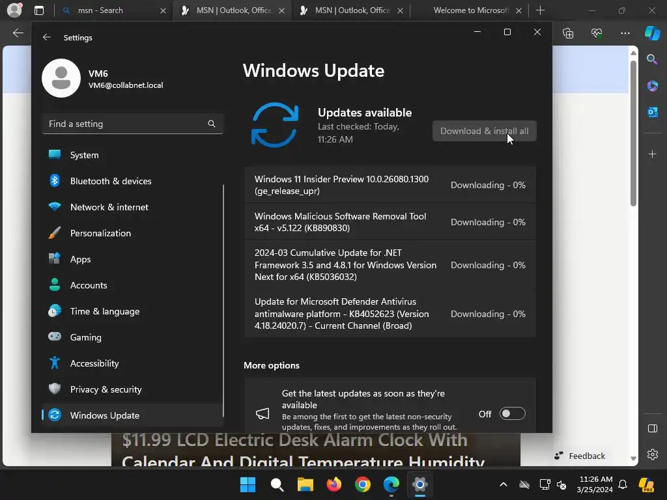Open Privacy & security shield icon
This screenshot has height=500, width=667.
tap(55, 389)
